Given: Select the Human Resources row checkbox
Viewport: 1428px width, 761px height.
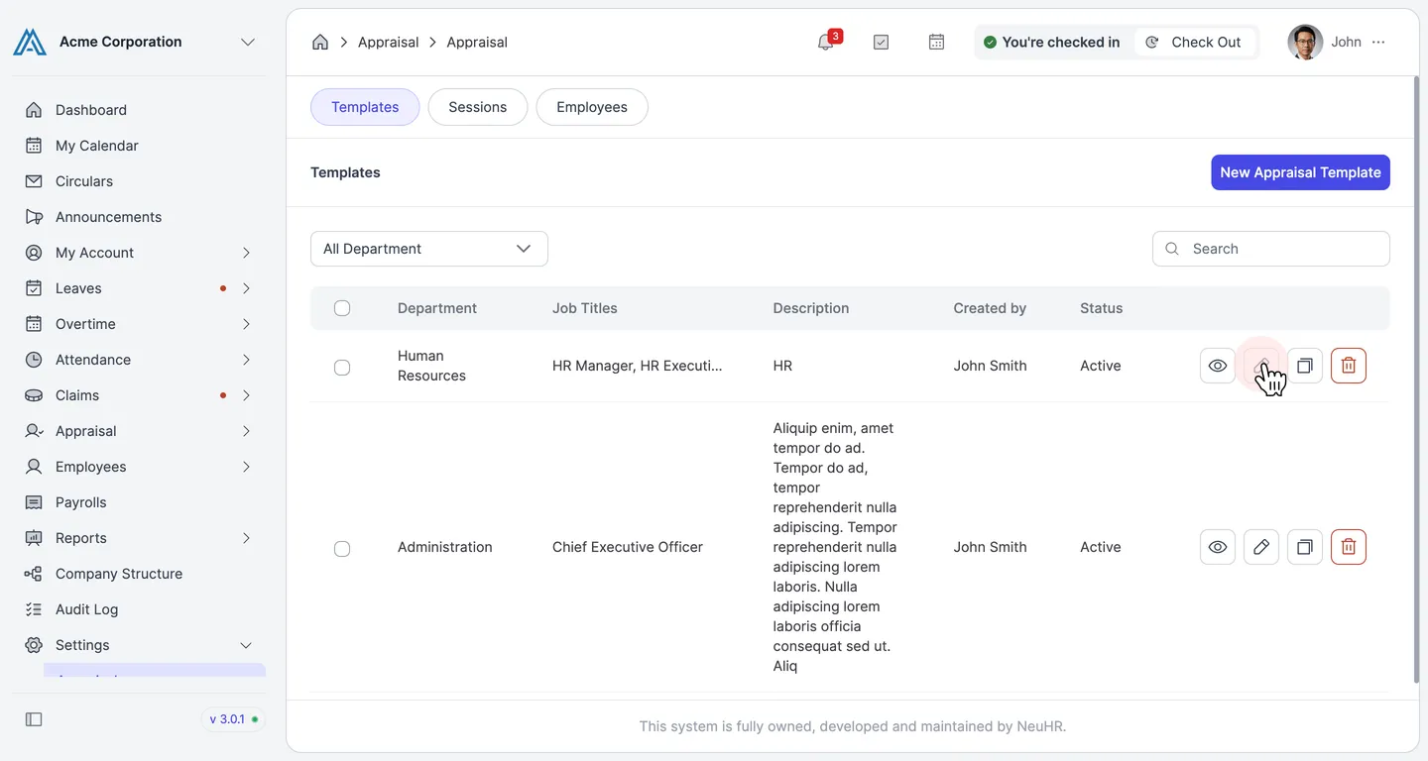Looking at the screenshot, I should [x=342, y=368].
